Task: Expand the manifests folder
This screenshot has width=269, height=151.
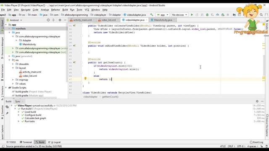Action: coord(9,29)
